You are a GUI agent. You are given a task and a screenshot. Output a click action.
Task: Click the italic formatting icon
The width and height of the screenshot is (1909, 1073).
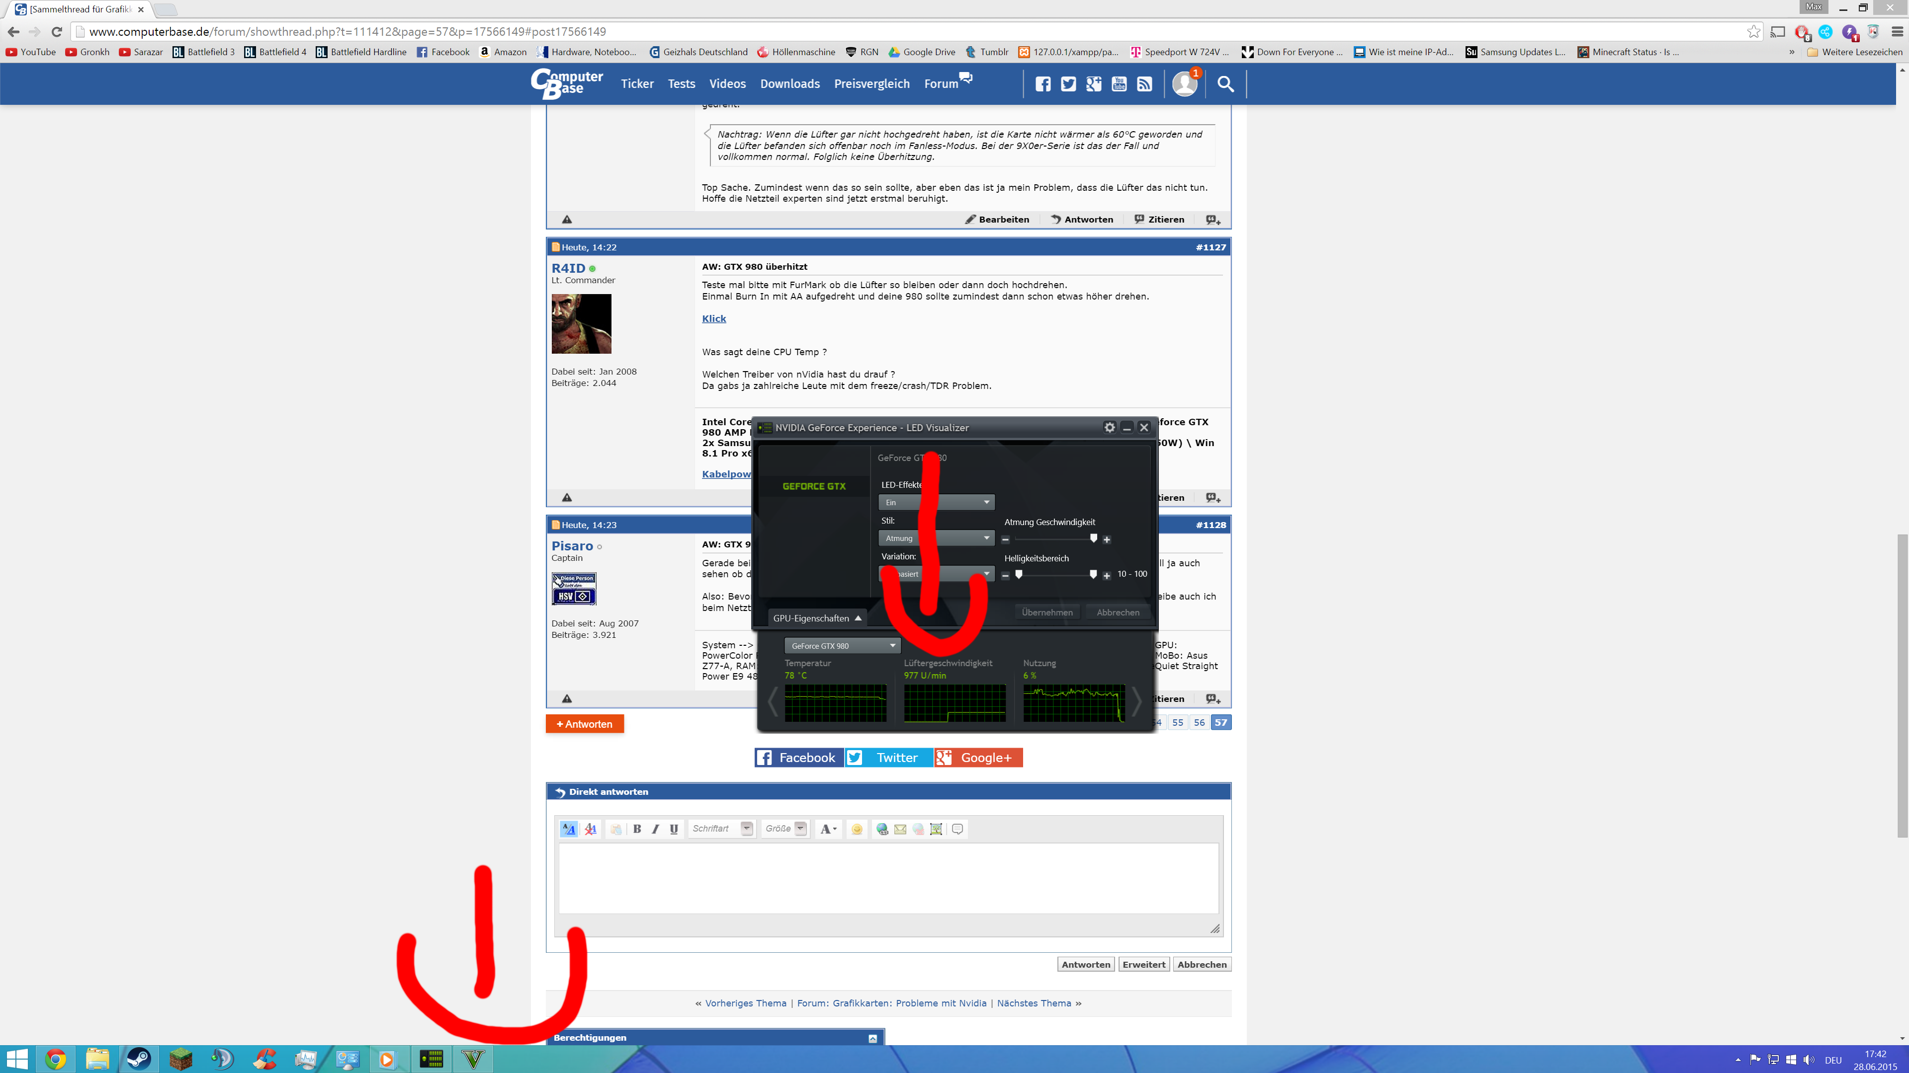pyautogui.click(x=655, y=829)
